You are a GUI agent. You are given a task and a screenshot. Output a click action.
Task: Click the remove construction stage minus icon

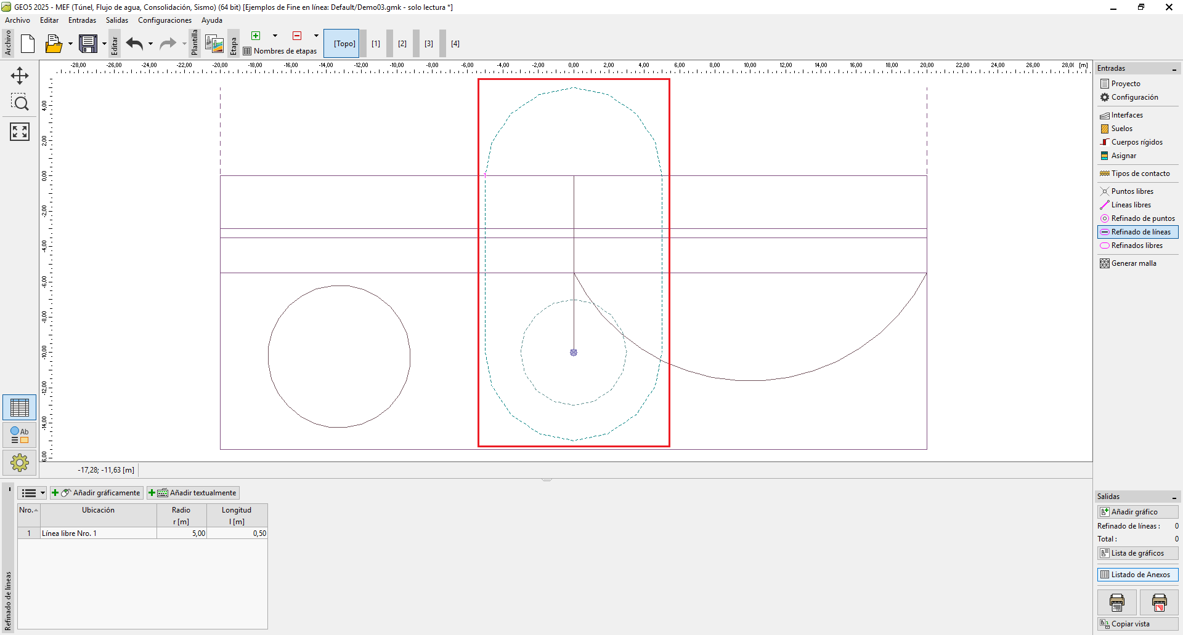tap(297, 36)
